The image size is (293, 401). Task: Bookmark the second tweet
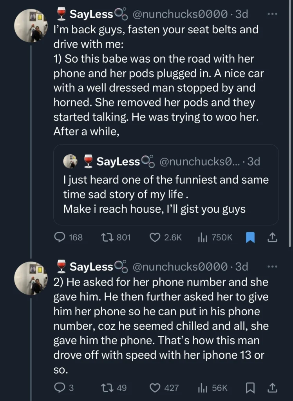(250, 388)
